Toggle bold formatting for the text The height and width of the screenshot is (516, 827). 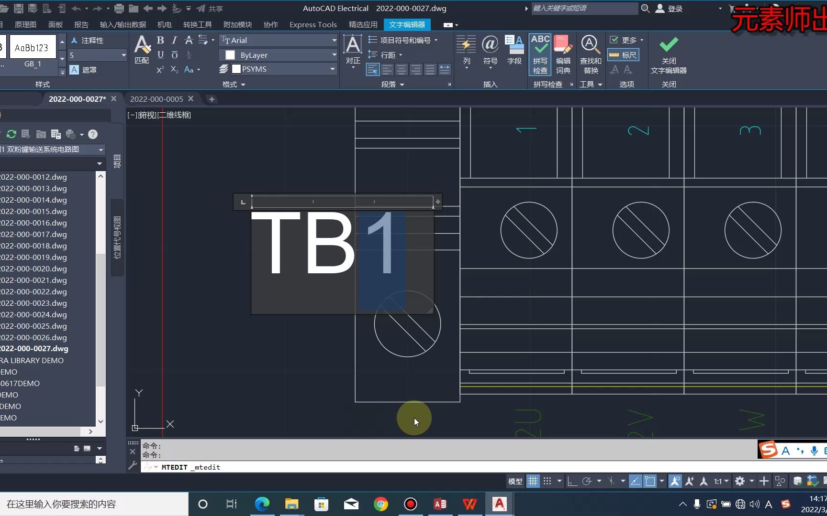coord(160,41)
